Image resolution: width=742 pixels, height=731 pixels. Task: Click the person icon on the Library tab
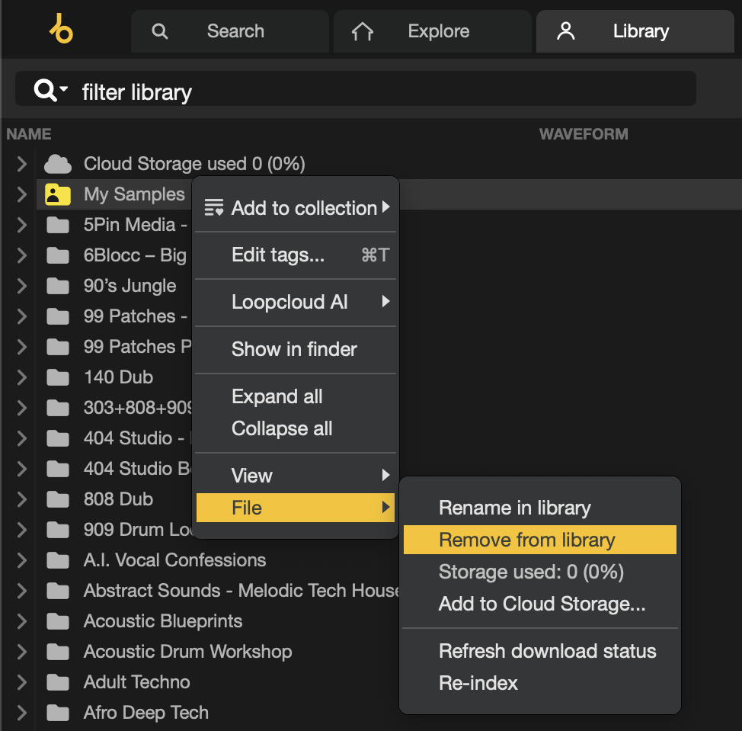tap(565, 31)
